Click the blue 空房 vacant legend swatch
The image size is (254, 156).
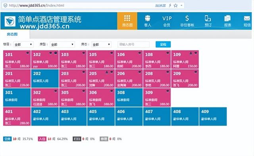tap(8, 139)
